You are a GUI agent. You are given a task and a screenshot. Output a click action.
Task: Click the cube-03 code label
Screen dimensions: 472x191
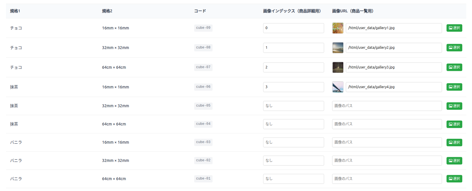[203, 142]
